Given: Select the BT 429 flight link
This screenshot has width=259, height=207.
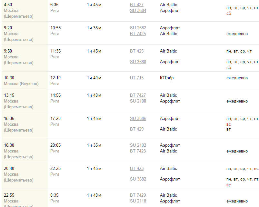Looking at the screenshot, I should [x=137, y=129].
